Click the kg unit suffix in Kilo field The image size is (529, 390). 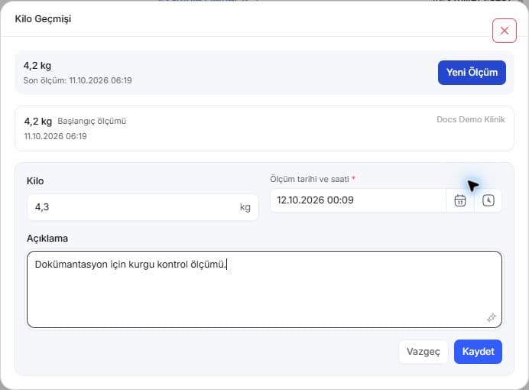point(245,207)
